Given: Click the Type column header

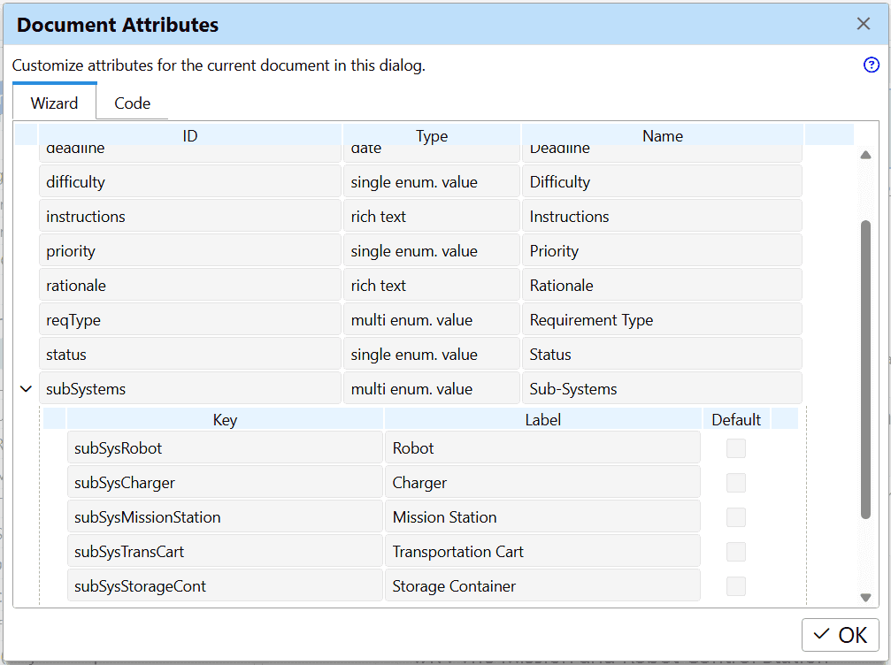Looking at the screenshot, I should (432, 135).
